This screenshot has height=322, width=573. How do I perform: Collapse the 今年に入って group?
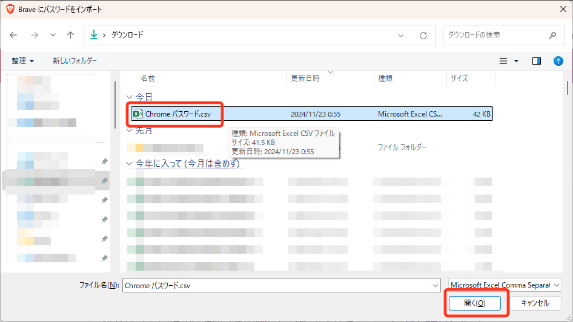[x=129, y=164]
